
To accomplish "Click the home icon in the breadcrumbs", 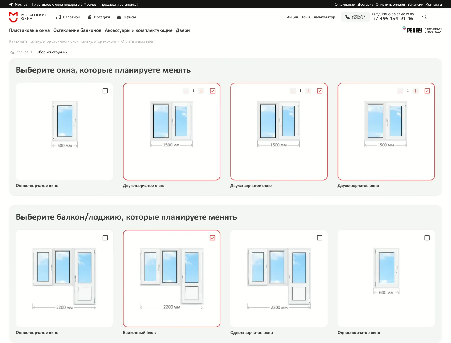I will (x=12, y=52).
